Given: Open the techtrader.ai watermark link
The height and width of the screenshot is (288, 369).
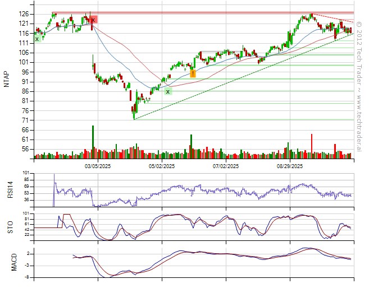Looking at the screenshot, I should tap(359, 84).
